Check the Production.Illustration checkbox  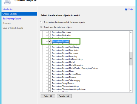click(x=50, y=35)
